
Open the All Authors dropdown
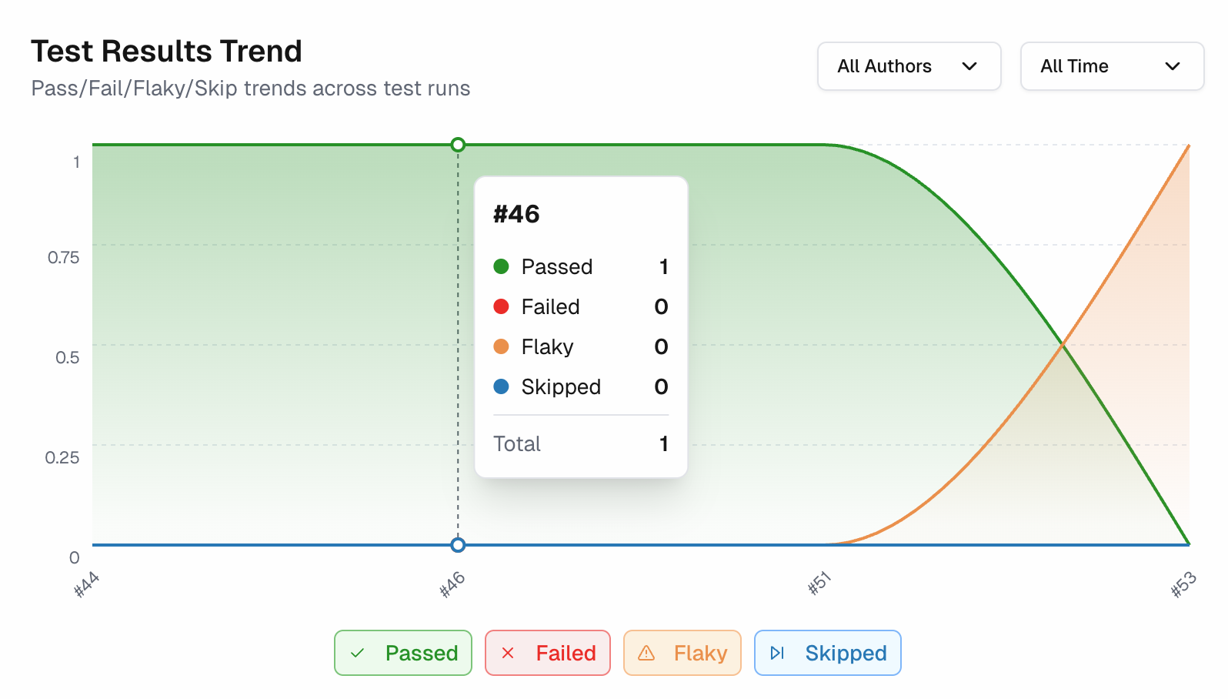tap(909, 66)
